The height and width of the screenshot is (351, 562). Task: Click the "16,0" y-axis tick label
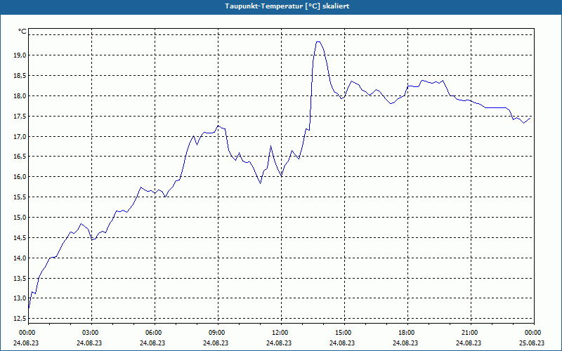[20, 177]
